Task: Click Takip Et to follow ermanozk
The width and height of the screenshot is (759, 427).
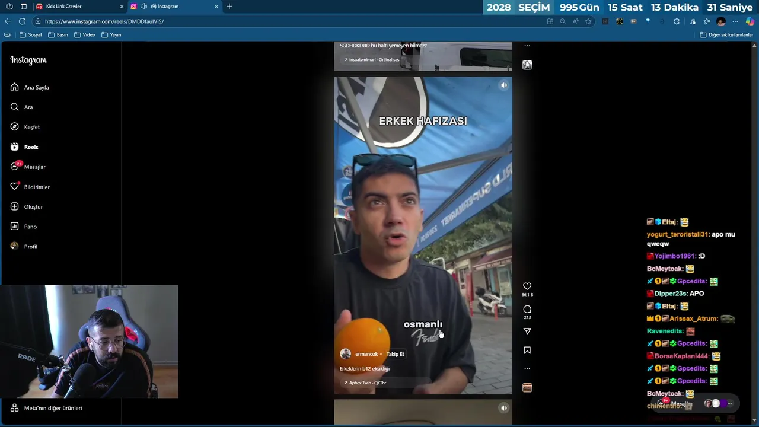Action: pos(395,354)
